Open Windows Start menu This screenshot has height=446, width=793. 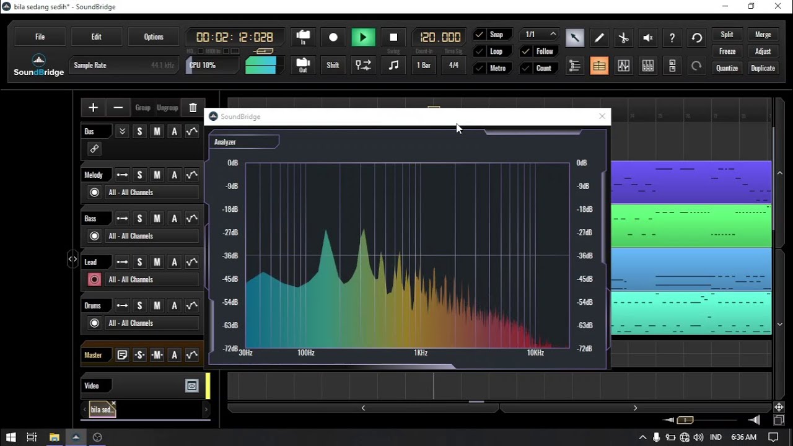(11, 437)
